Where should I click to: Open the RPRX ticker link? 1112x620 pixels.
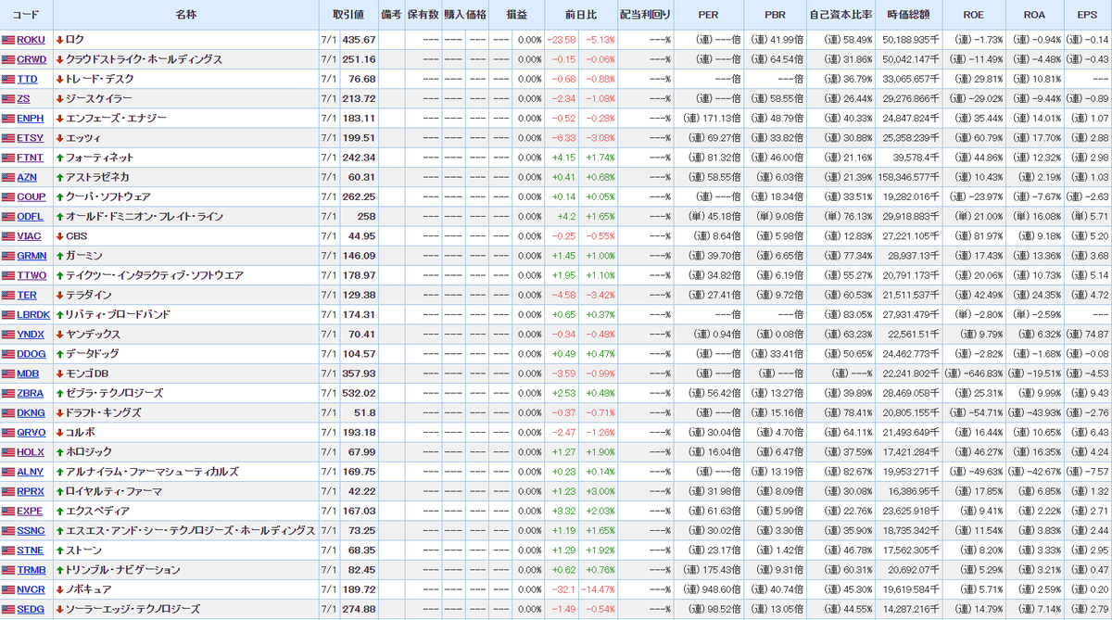[x=31, y=491]
